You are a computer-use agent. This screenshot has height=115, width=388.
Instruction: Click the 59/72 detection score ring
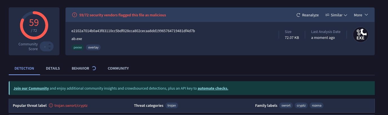click(34, 25)
